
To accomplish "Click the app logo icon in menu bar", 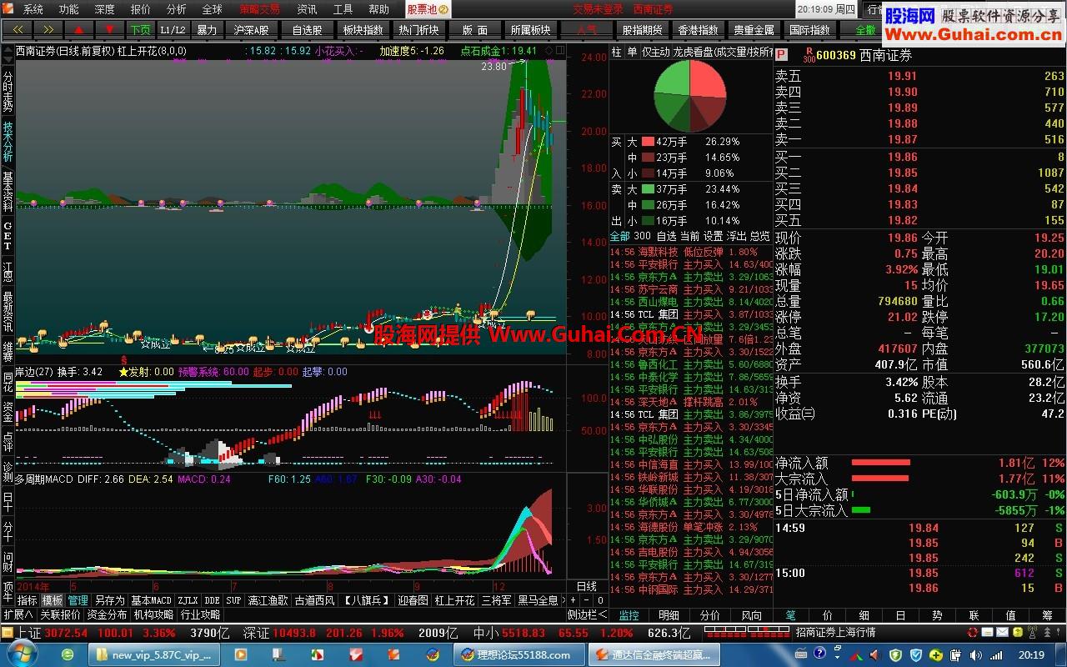I will 9,9.
